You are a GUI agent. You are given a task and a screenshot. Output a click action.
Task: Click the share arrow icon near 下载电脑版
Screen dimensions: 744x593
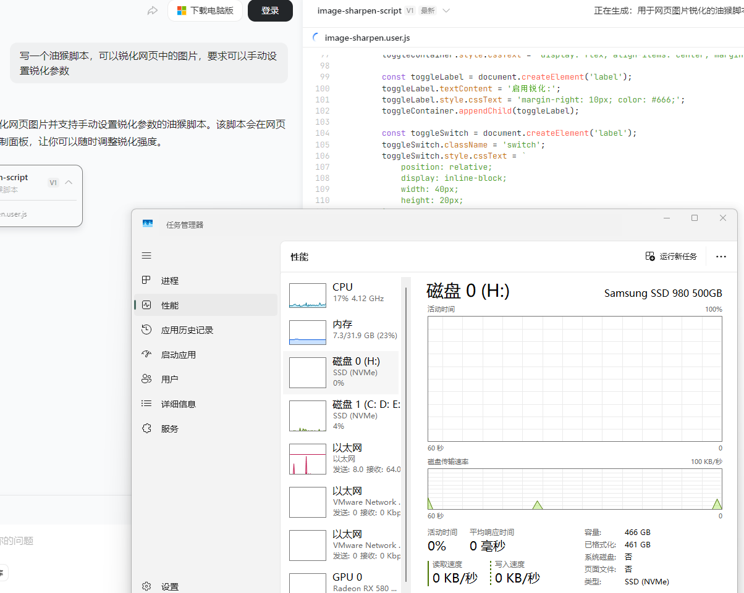point(153,10)
